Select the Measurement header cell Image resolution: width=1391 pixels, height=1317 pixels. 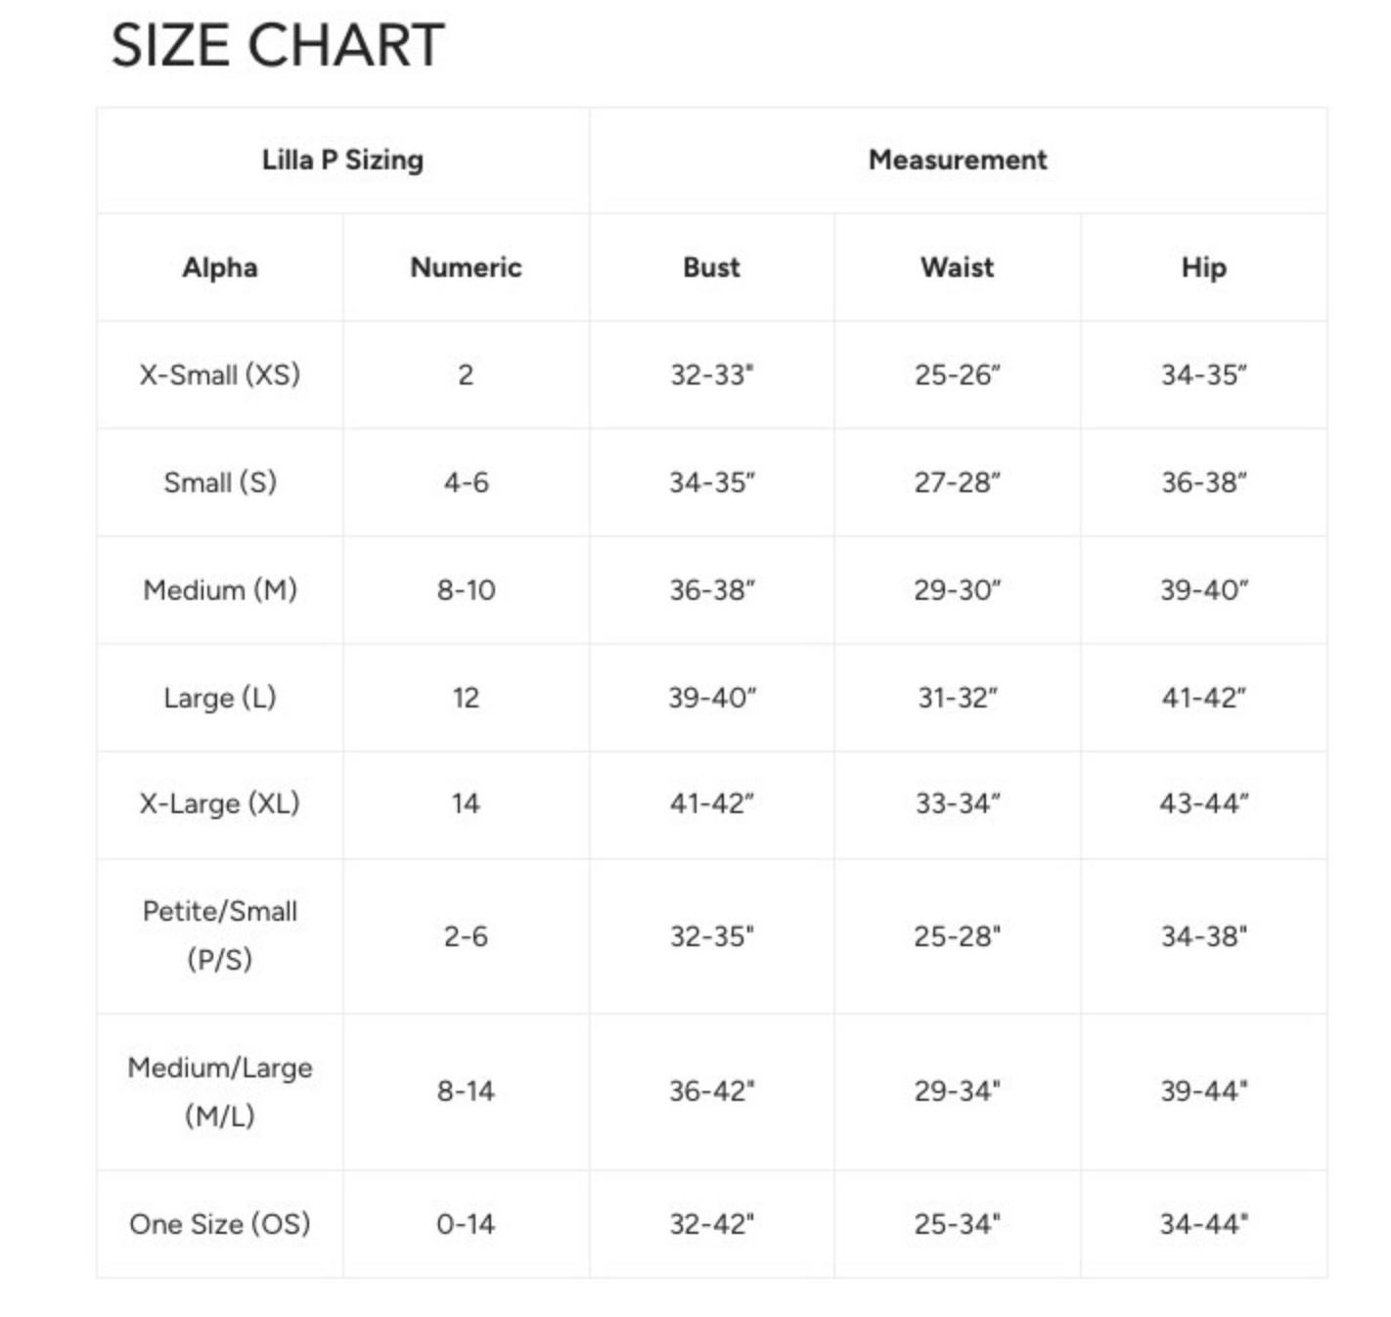pos(958,159)
